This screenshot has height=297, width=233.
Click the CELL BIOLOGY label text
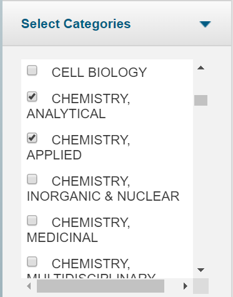[x=99, y=73]
